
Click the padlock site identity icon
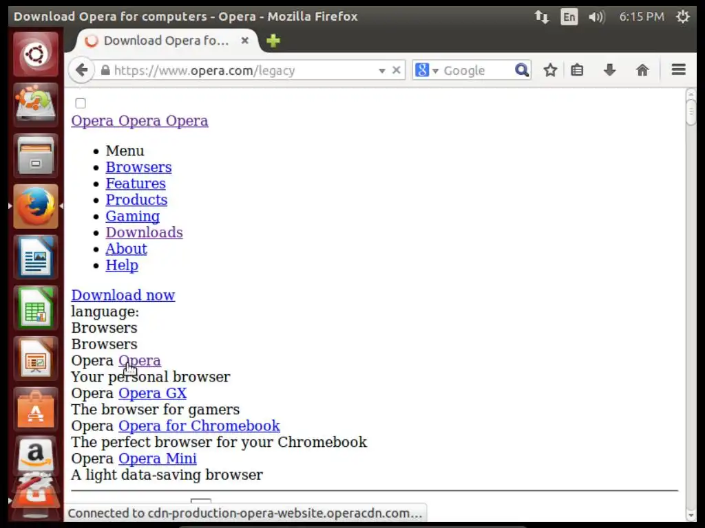(105, 70)
